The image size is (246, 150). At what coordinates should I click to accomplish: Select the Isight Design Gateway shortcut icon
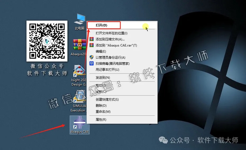[79, 75]
